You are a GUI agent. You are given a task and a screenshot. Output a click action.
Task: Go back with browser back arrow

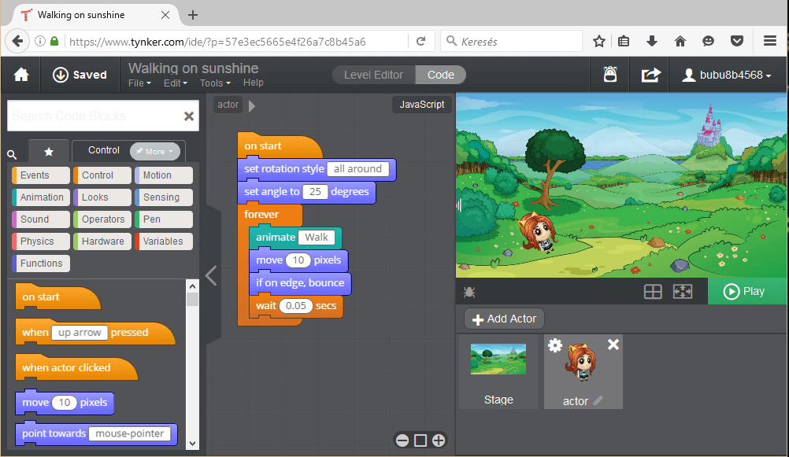17,41
